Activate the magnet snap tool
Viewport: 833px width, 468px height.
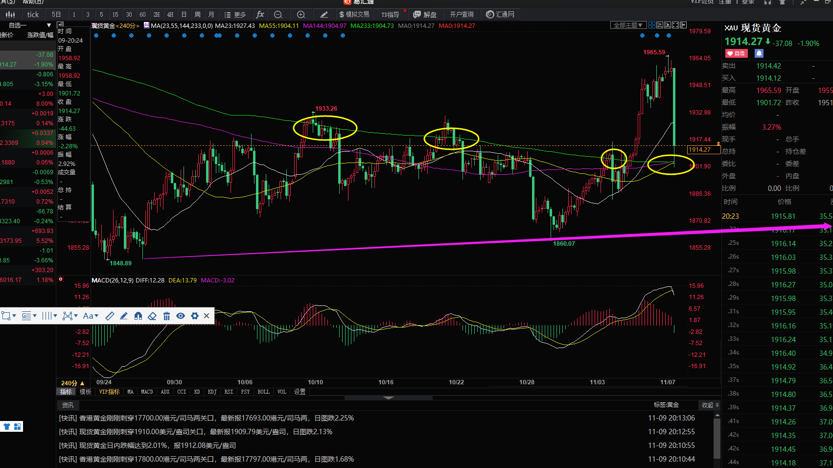click(x=138, y=316)
